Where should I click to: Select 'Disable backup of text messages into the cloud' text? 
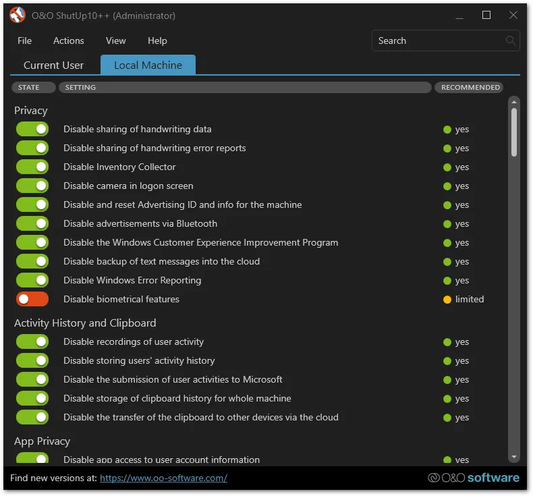161,261
